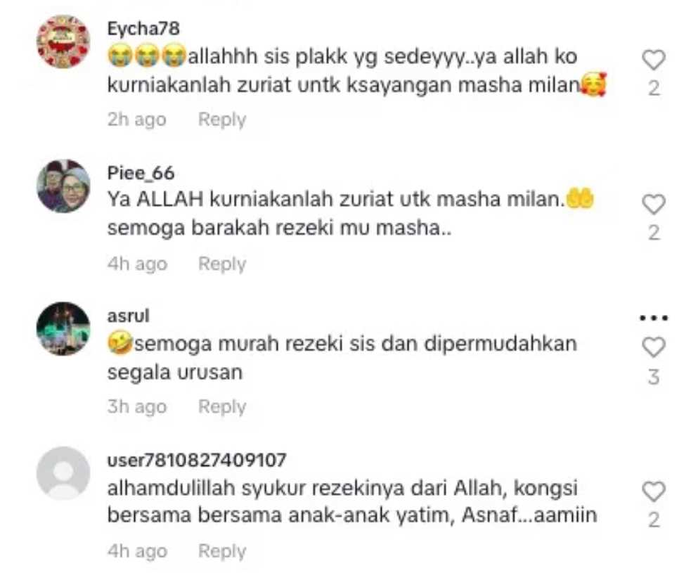Open the user7810827409107 username link
Screen dimensions: 698x573
[x=196, y=460]
